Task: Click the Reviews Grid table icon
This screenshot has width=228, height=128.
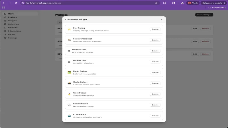Action: 69,51
